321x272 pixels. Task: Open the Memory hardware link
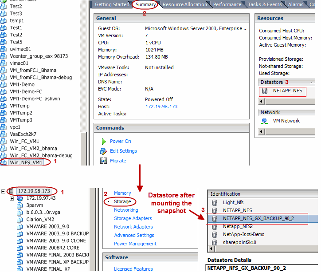click(122, 193)
